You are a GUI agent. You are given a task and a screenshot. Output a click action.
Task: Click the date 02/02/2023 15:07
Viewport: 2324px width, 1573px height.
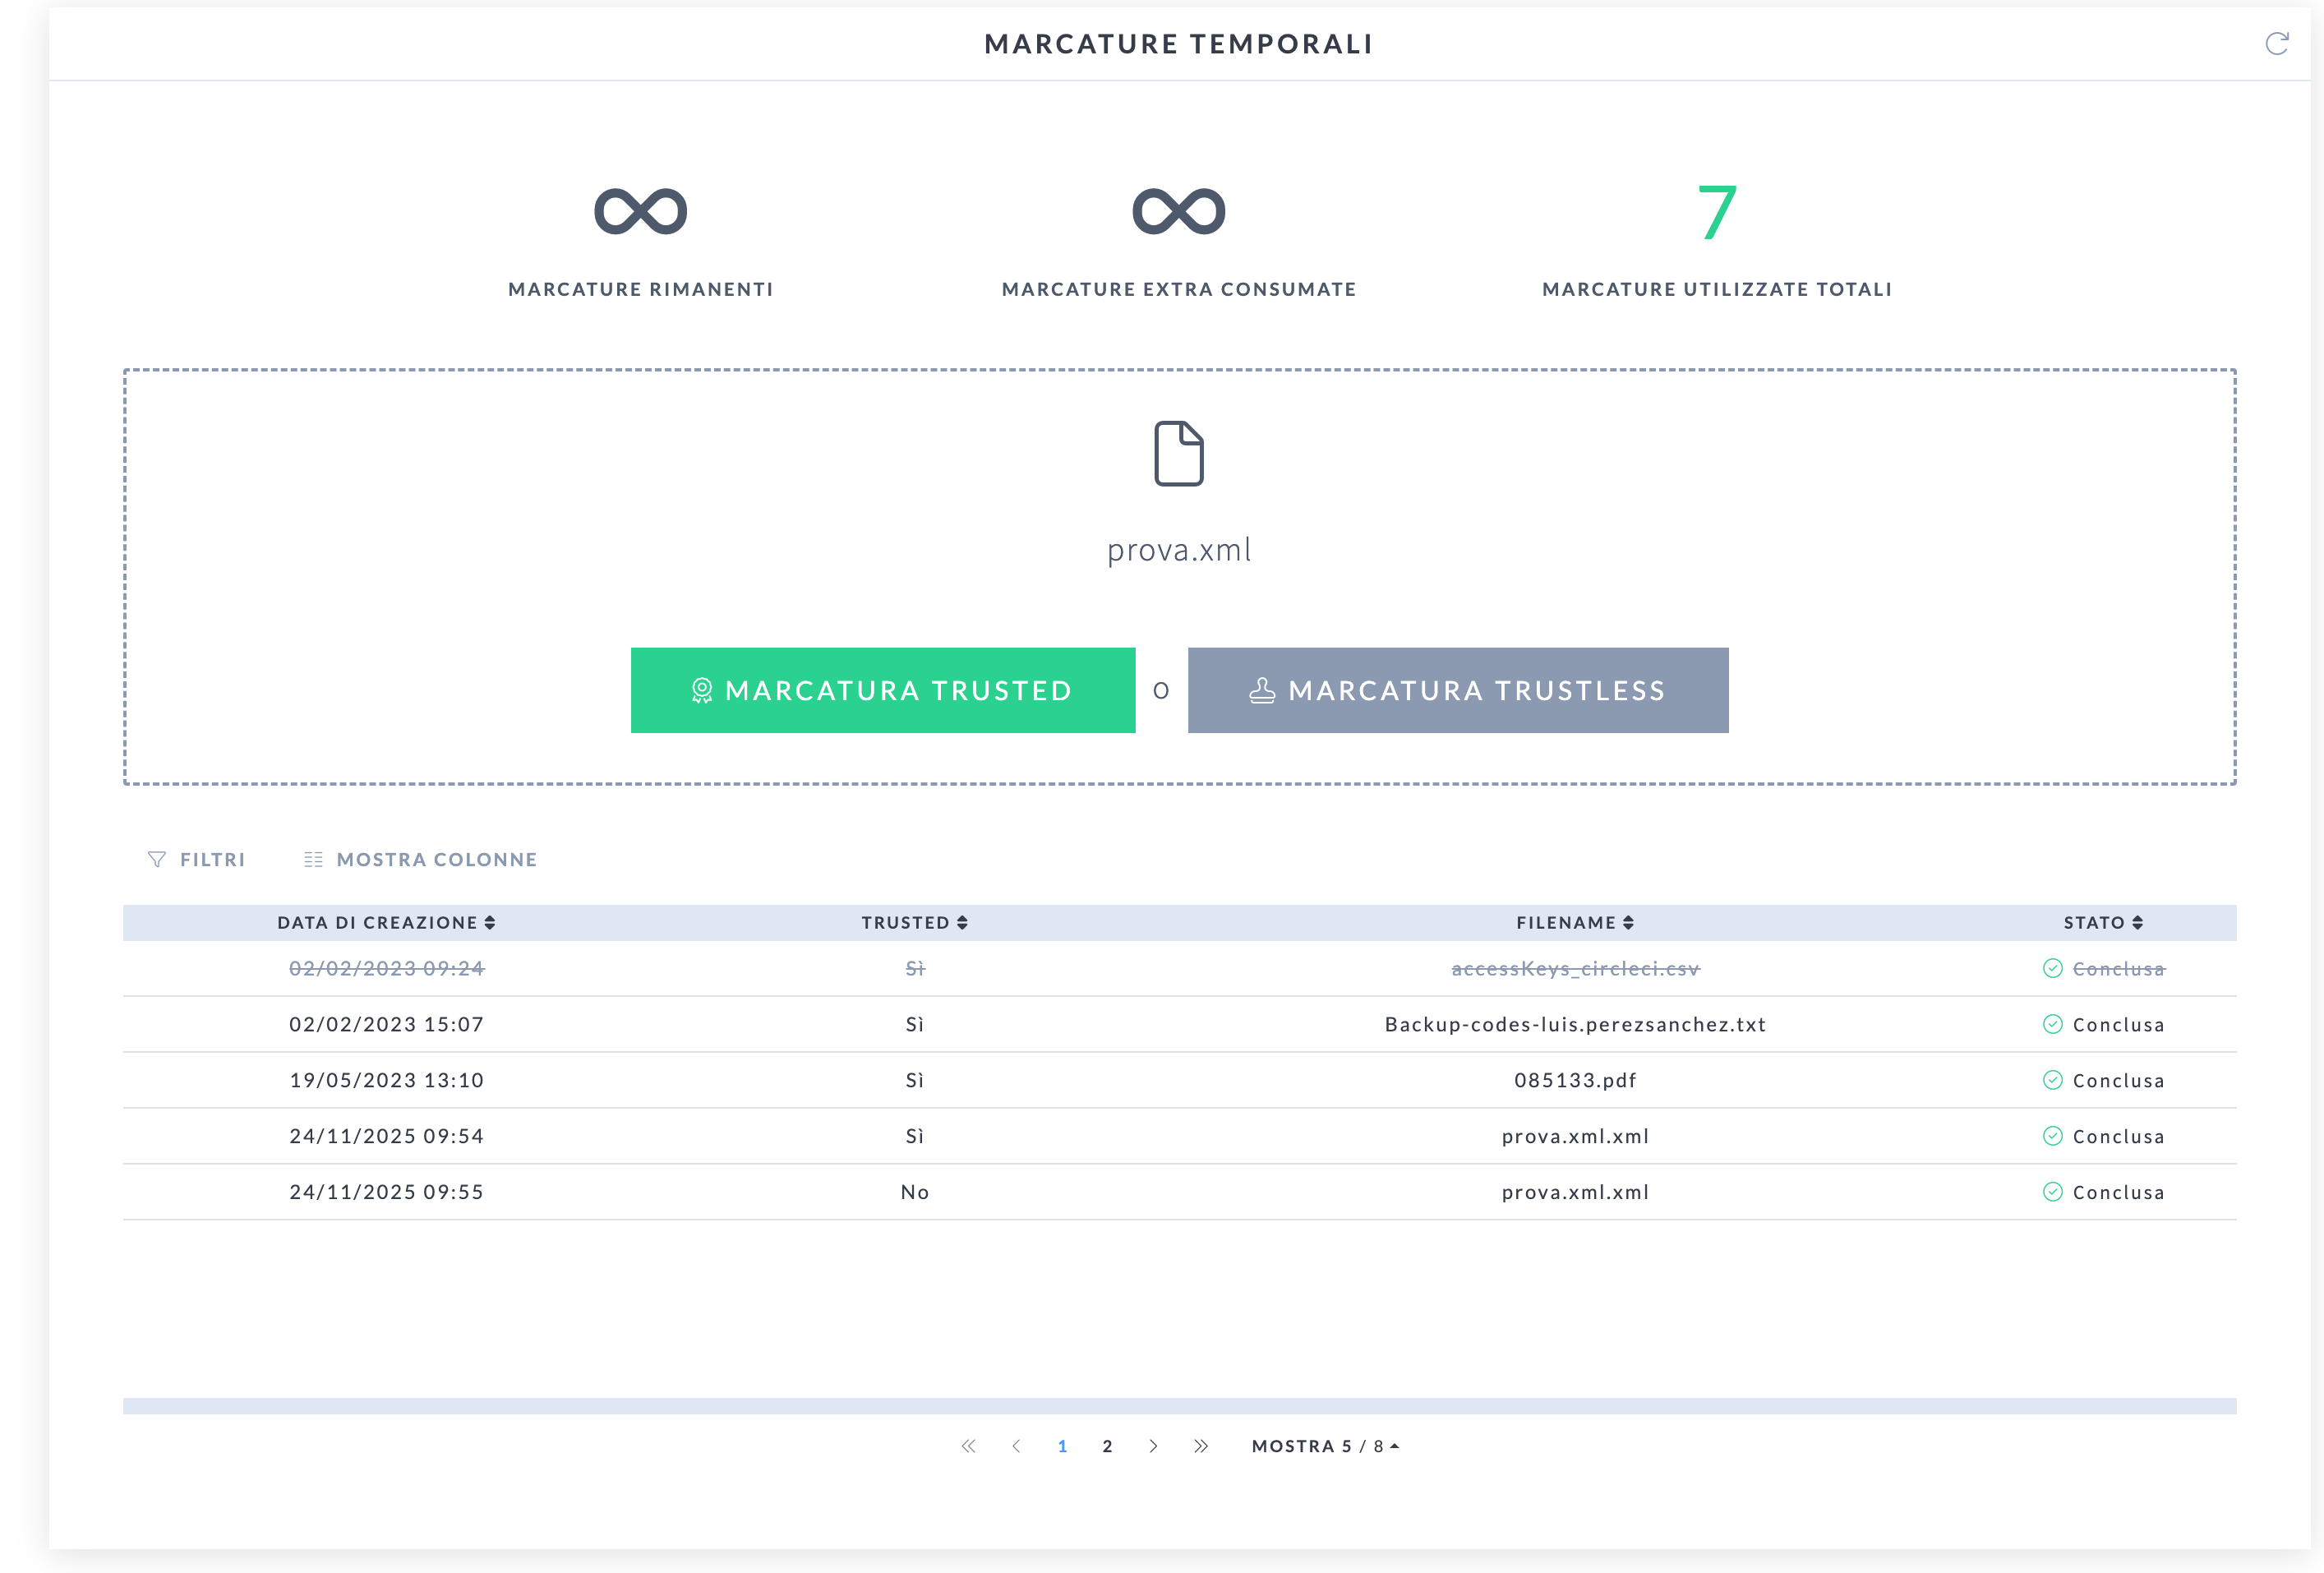click(386, 1024)
